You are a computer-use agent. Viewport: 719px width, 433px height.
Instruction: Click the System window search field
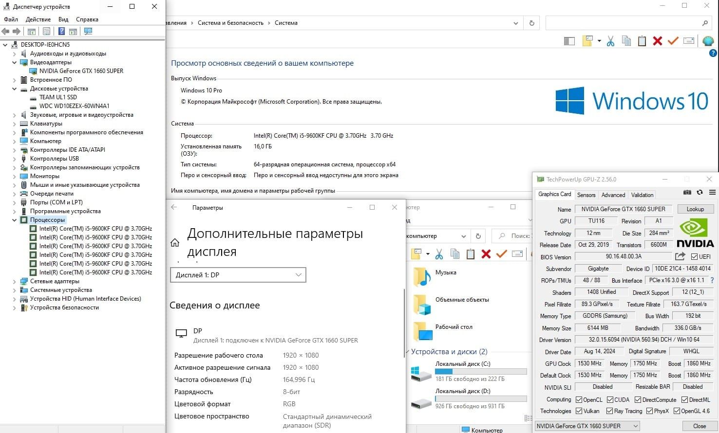pyautogui.click(x=629, y=23)
